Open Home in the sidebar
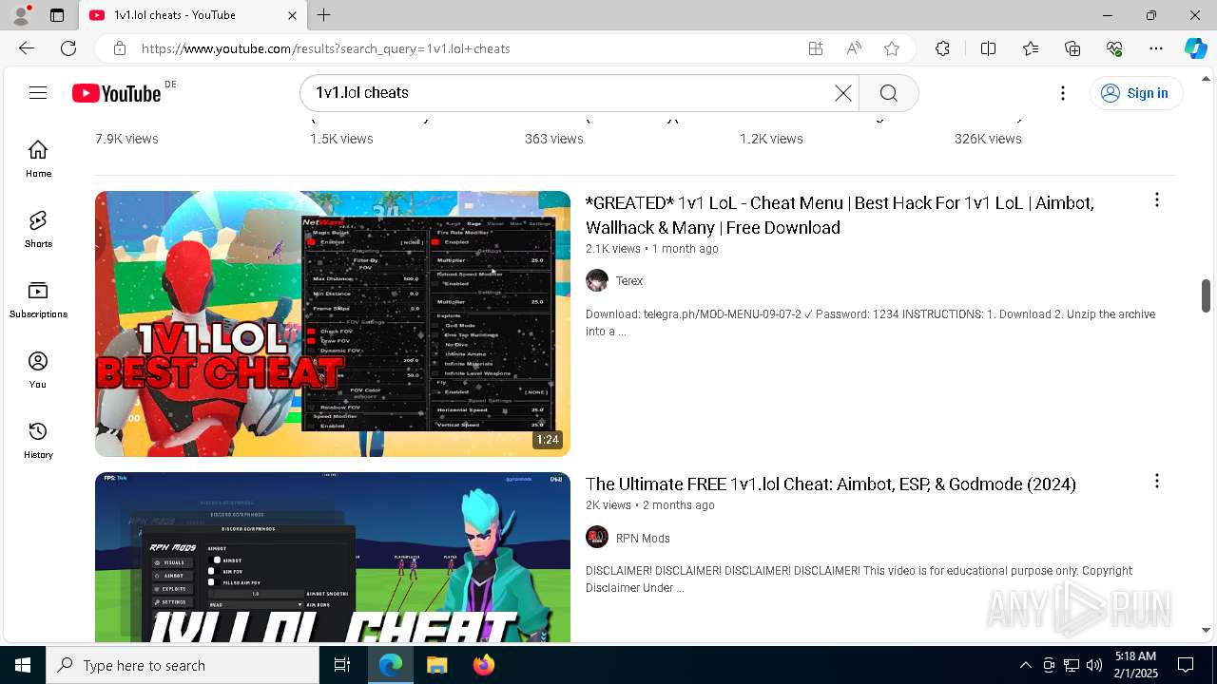 38,159
